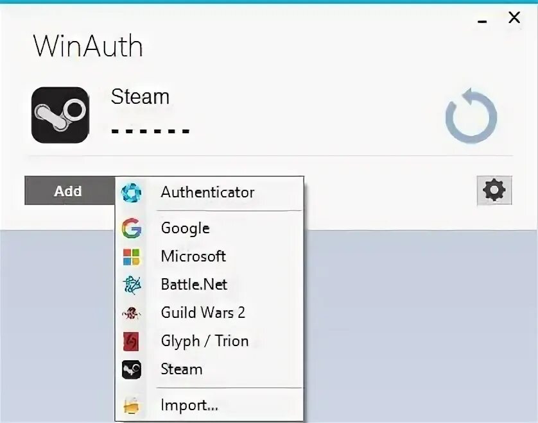Click the Guild Wars 2 icon

pyautogui.click(x=132, y=313)
